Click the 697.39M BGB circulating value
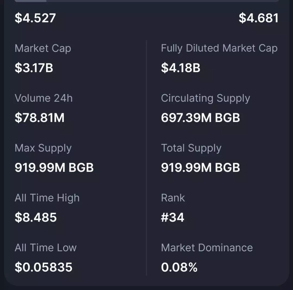The height and width of the screenshot is (290, 293). pyautogui.click(x=200, y=118)
